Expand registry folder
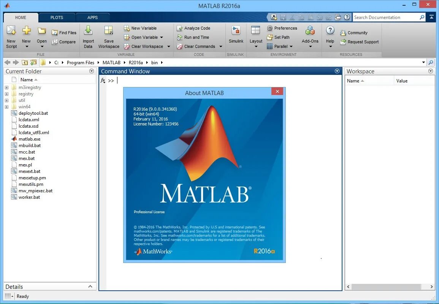 click(x=7, y=94)
